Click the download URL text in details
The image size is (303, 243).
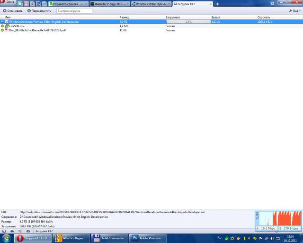click(112, 212)
